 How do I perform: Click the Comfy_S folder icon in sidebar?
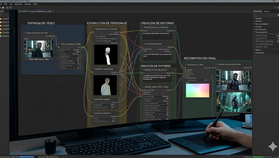[1, 22]
